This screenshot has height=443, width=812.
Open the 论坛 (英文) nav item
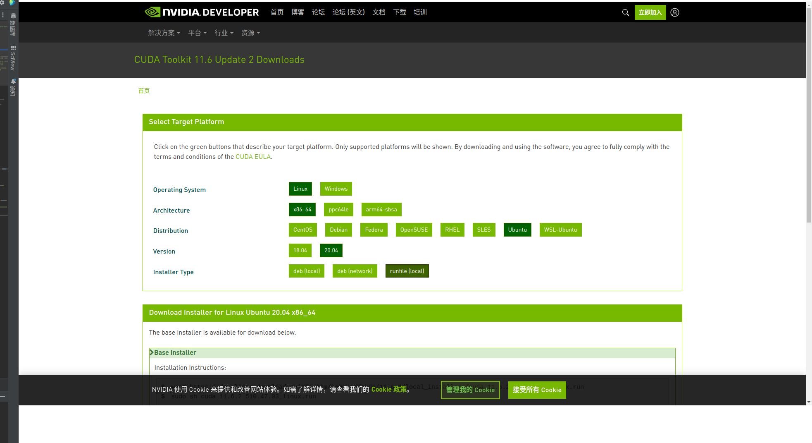tap(348, 12)
